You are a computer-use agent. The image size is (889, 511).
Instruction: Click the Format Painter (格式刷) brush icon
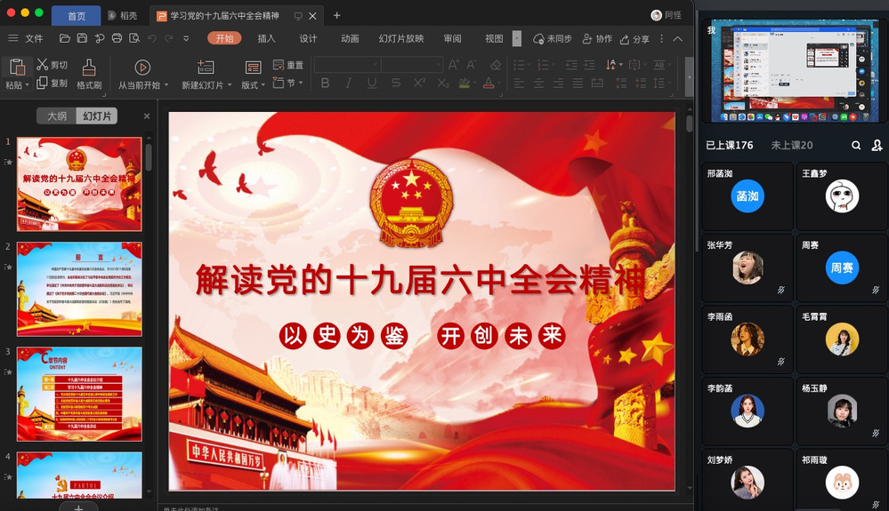click(89, 68)
